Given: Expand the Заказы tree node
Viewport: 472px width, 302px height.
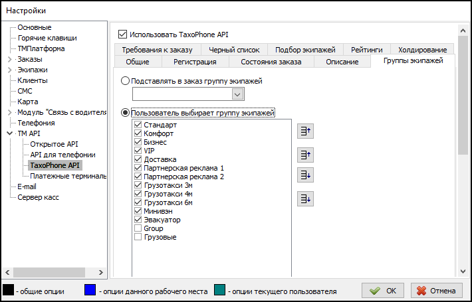Looking at the screenshot, I should pos(9,59).
